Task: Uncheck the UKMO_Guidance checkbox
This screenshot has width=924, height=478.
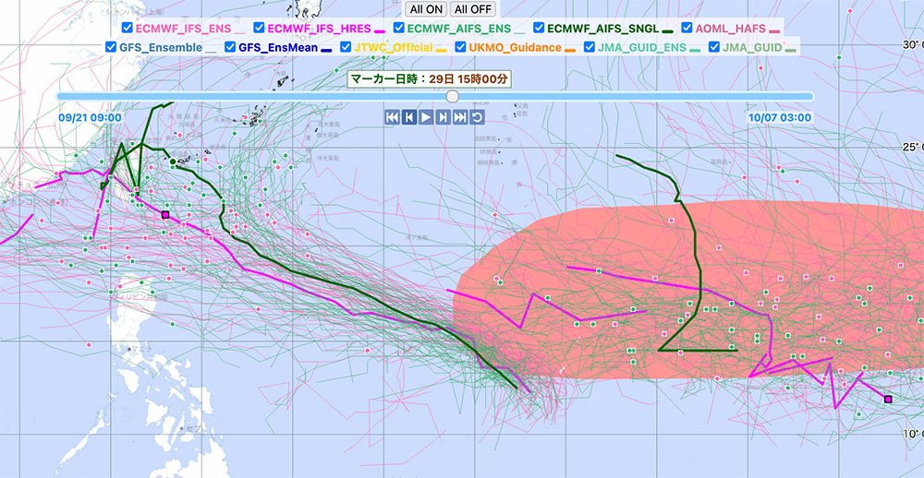Action: coord(460,47)
